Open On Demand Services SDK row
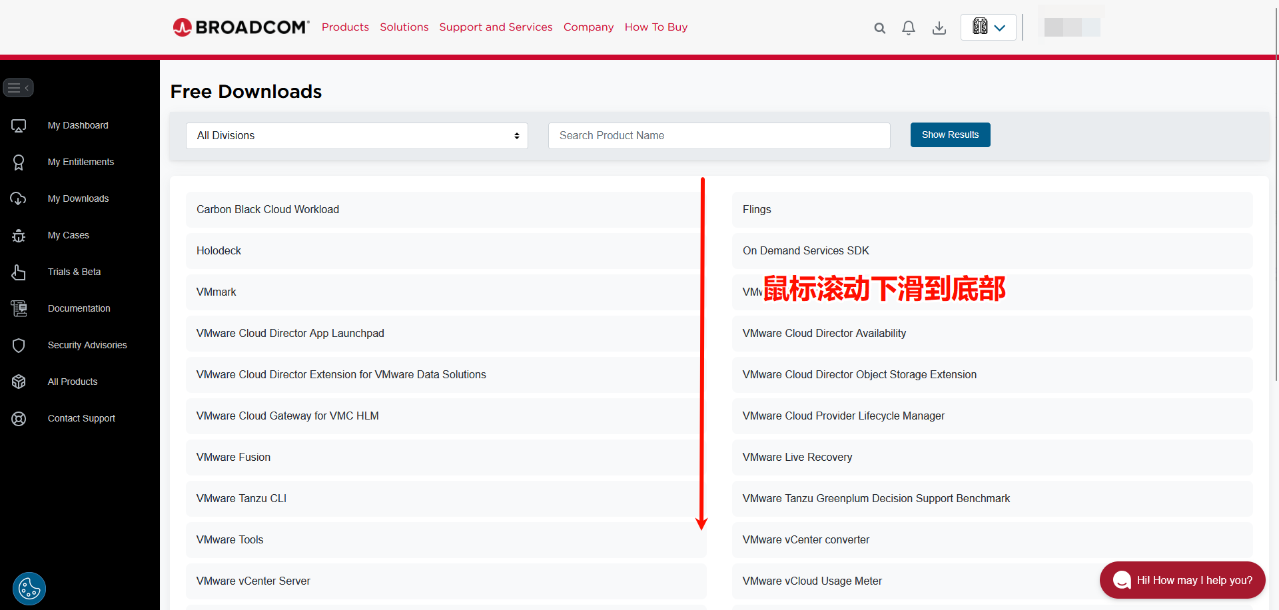This screenshot has height=610, width=1279. (992, 251)
